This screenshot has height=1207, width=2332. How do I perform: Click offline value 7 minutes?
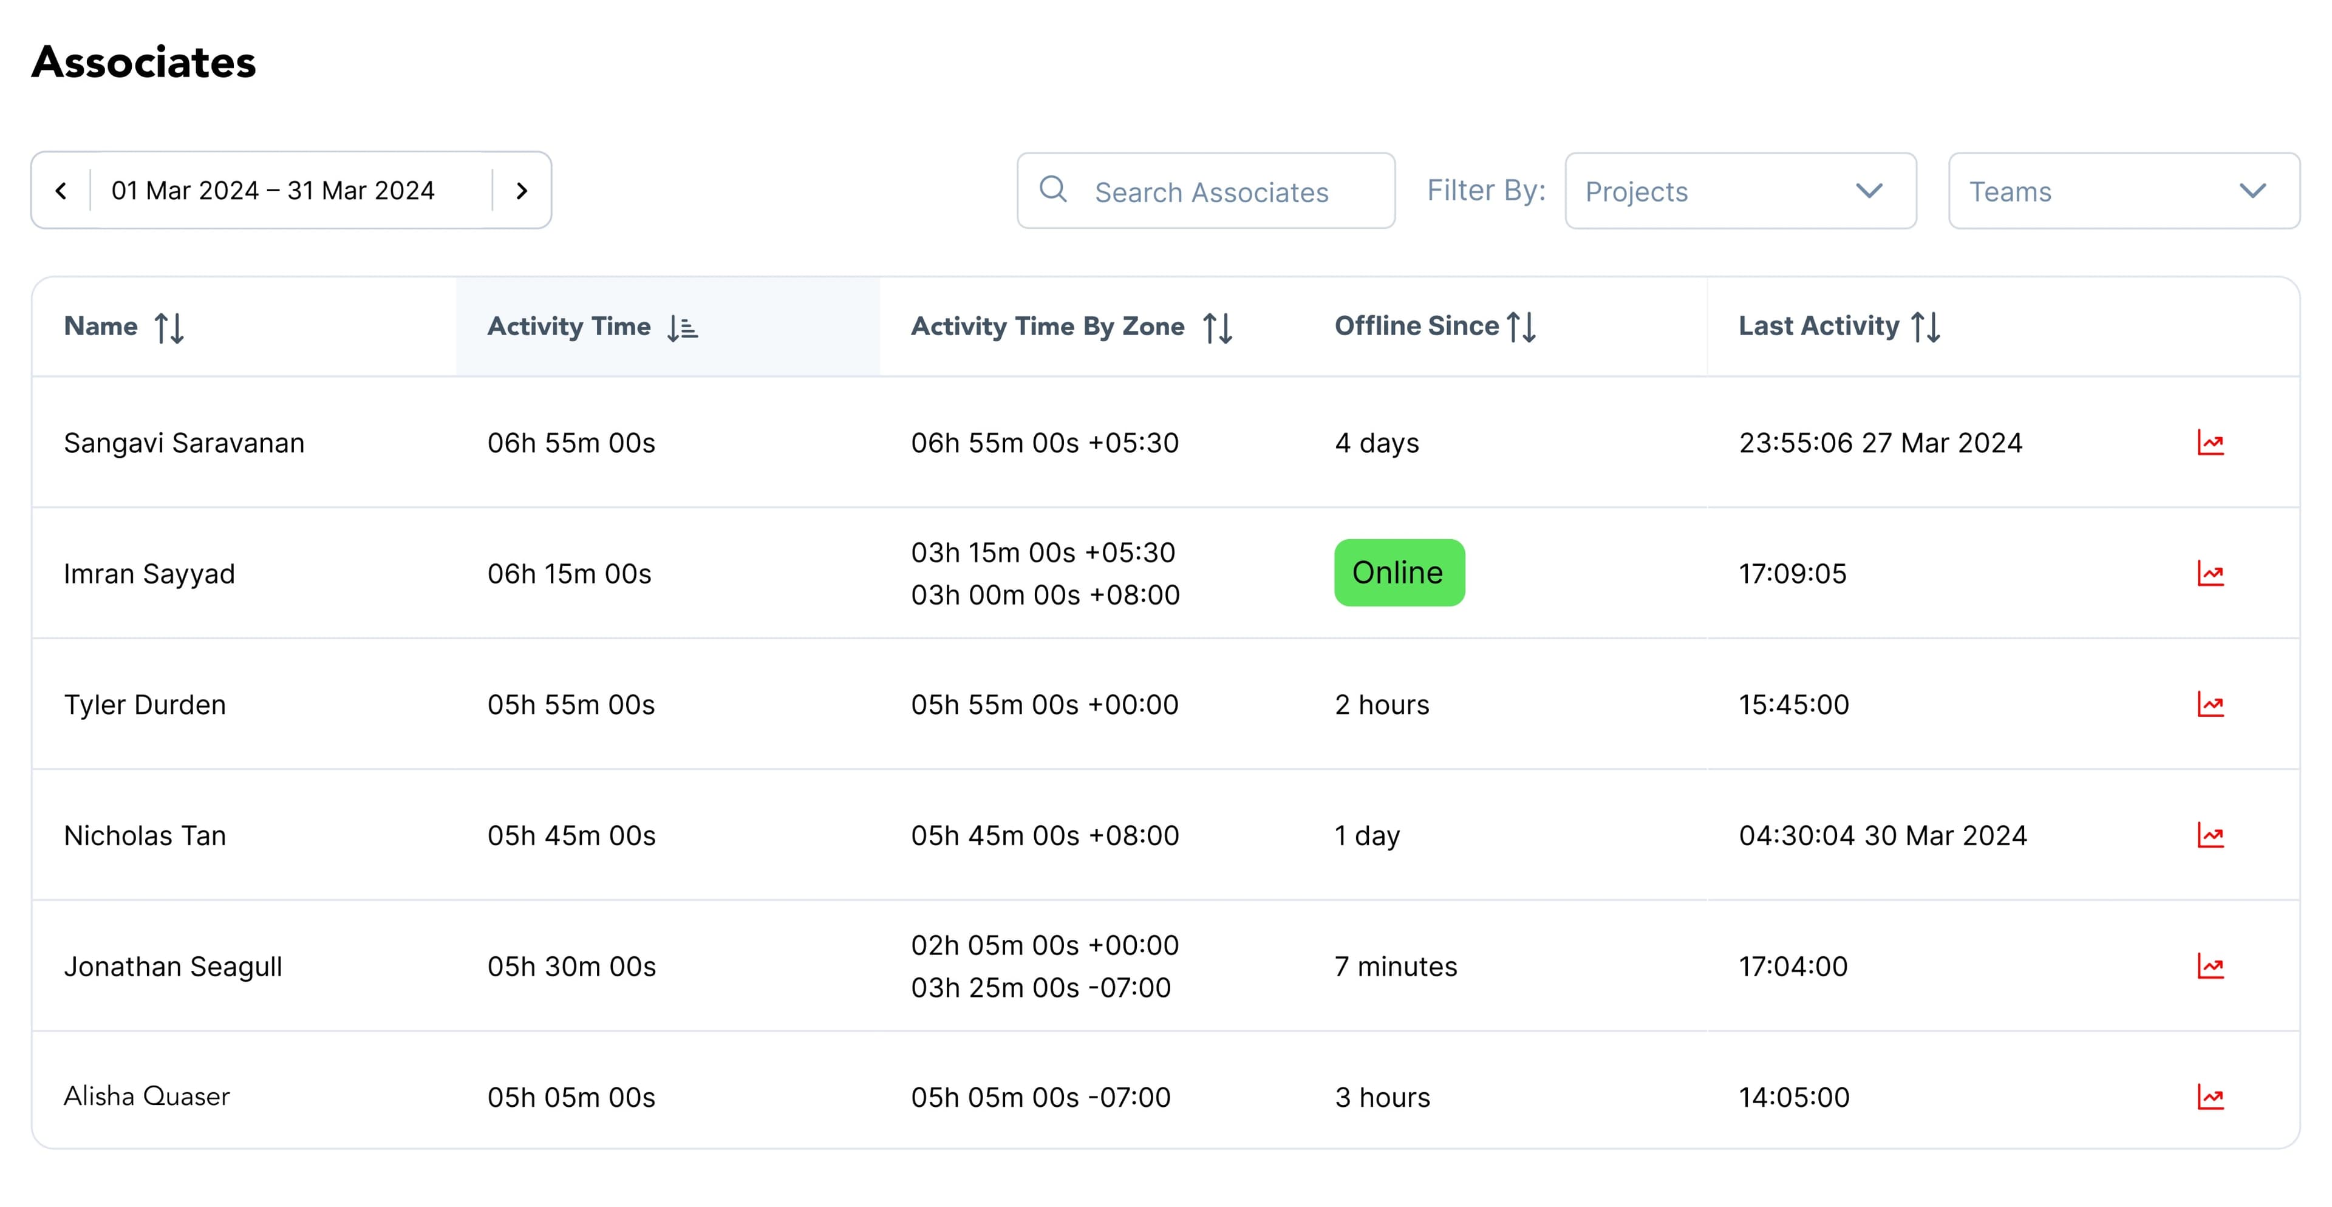[x=1396, y=967]
